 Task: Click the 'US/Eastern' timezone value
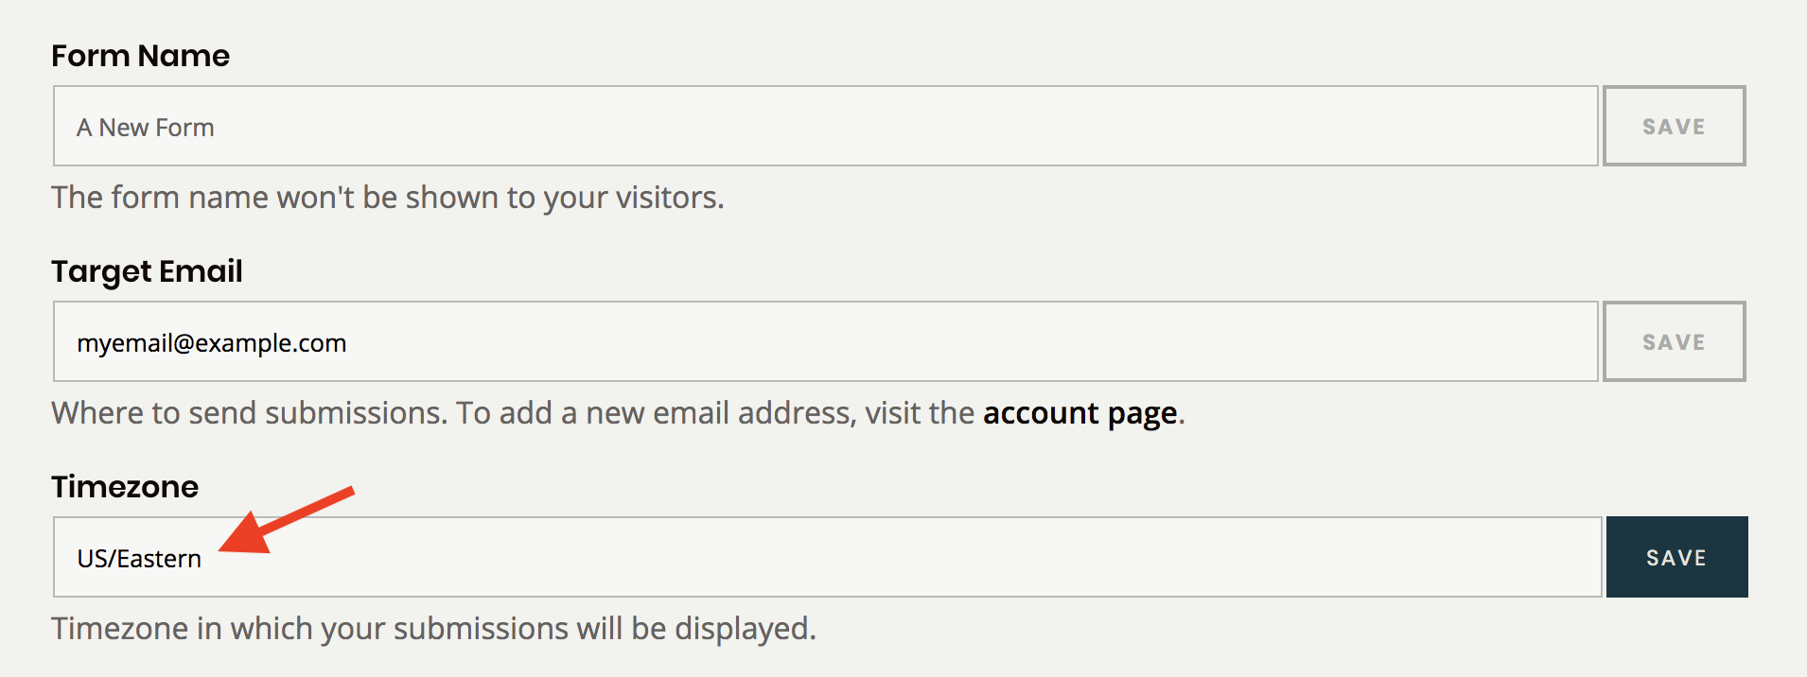point(139,559)
